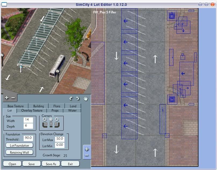Click the Lot Foundation button

click(19, 145)
